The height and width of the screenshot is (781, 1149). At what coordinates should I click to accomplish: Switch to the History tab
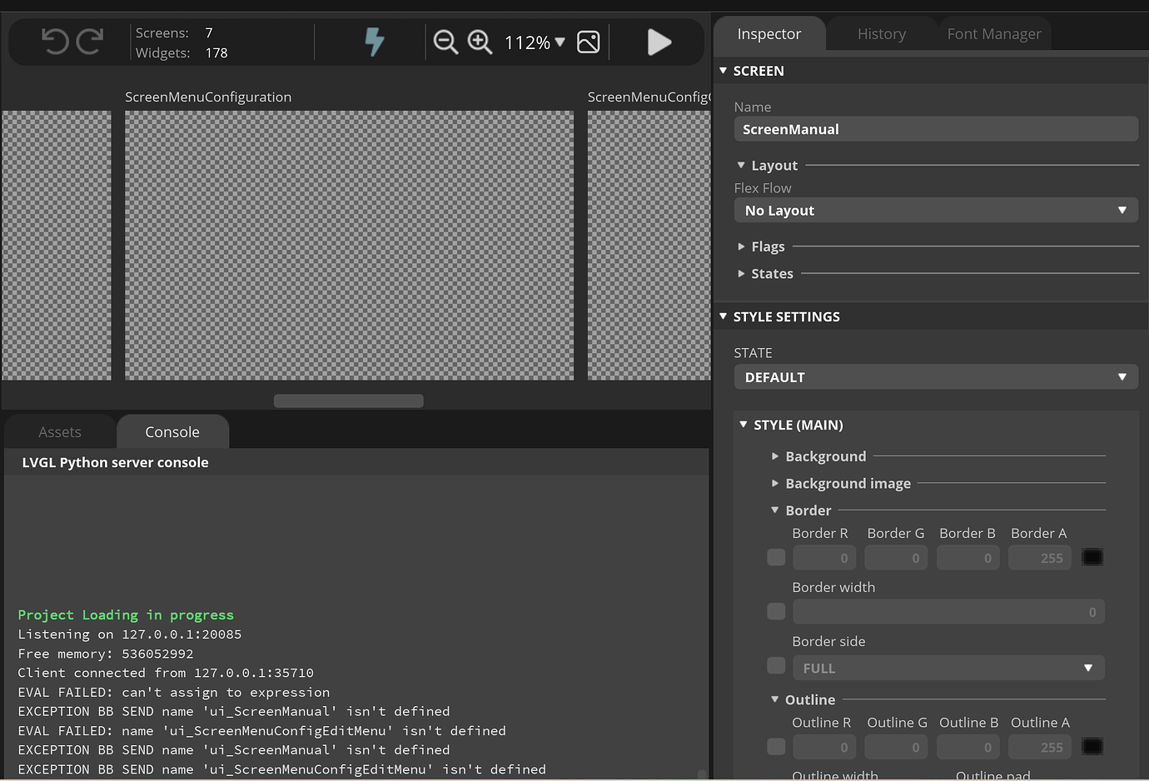point(881,33)
